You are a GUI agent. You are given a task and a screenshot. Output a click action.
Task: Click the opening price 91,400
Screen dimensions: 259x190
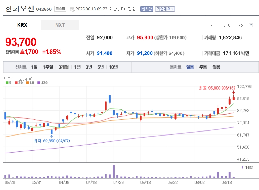[105, 53]
